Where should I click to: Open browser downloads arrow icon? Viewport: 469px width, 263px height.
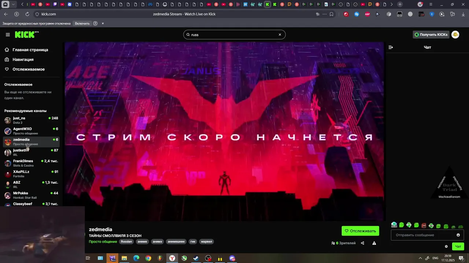coord(463,14)
